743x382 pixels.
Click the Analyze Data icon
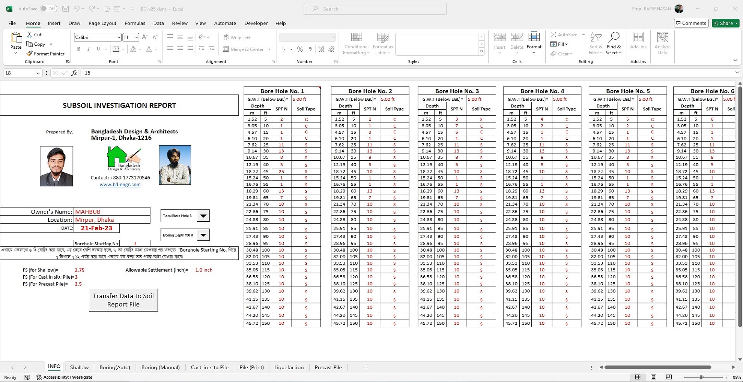click(x=662, y=37)
